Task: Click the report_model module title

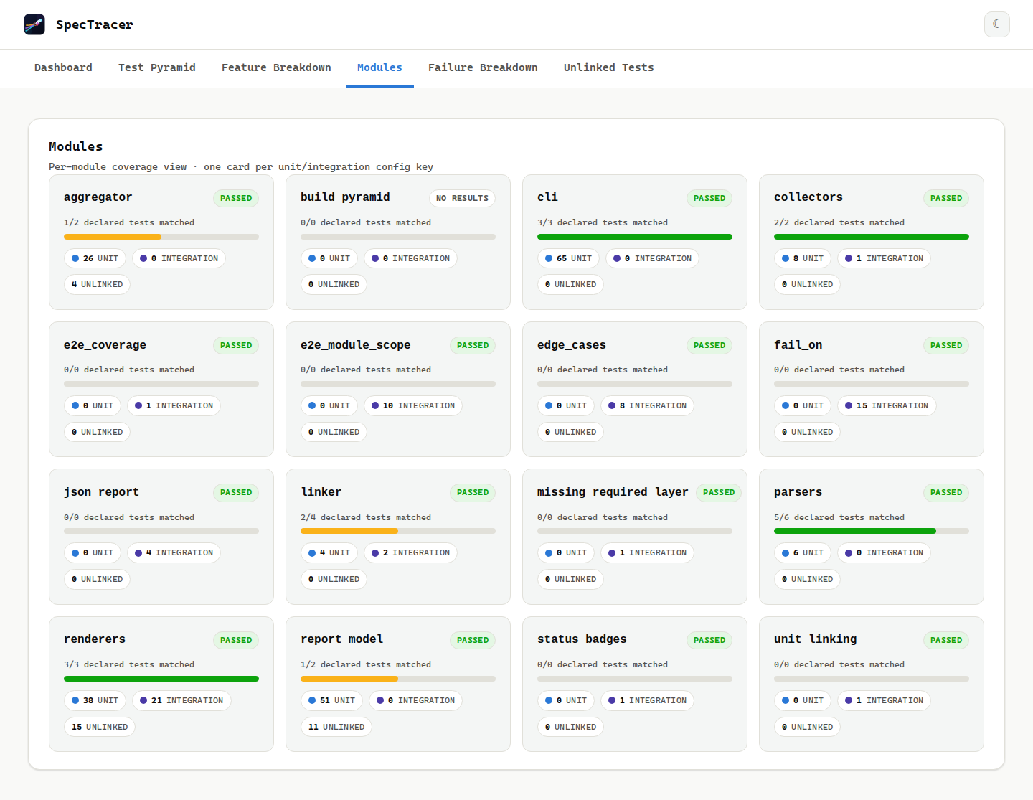Action: 342,639
